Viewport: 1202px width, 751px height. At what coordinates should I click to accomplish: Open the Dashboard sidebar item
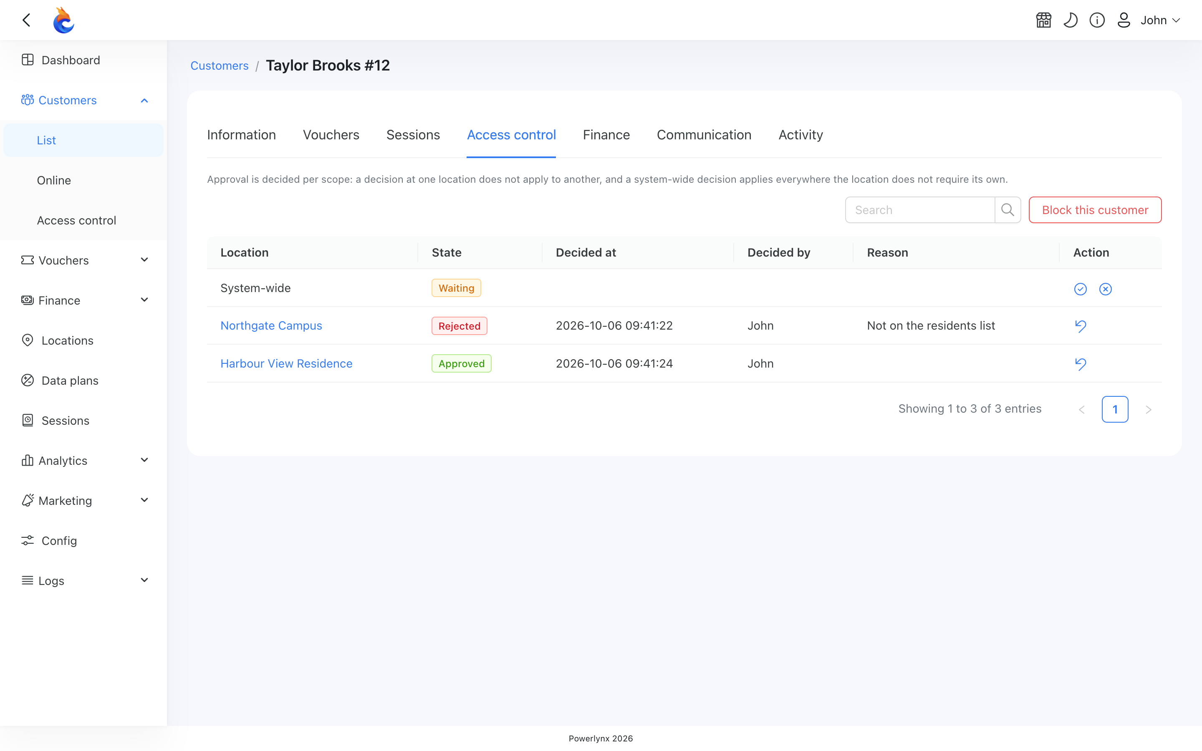(x=83, y=60)
